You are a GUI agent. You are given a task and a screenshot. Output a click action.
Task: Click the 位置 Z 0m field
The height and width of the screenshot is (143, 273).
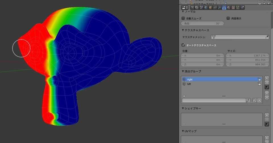click(203, 64)
